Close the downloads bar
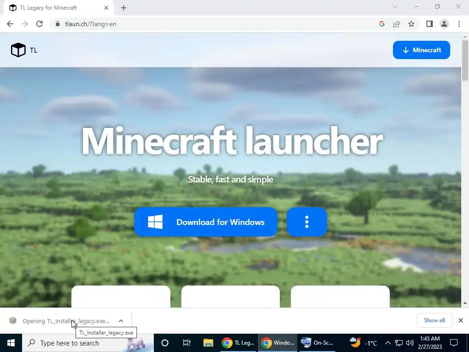The width and height of the screenshot is (469, 352). click(461, 320)
